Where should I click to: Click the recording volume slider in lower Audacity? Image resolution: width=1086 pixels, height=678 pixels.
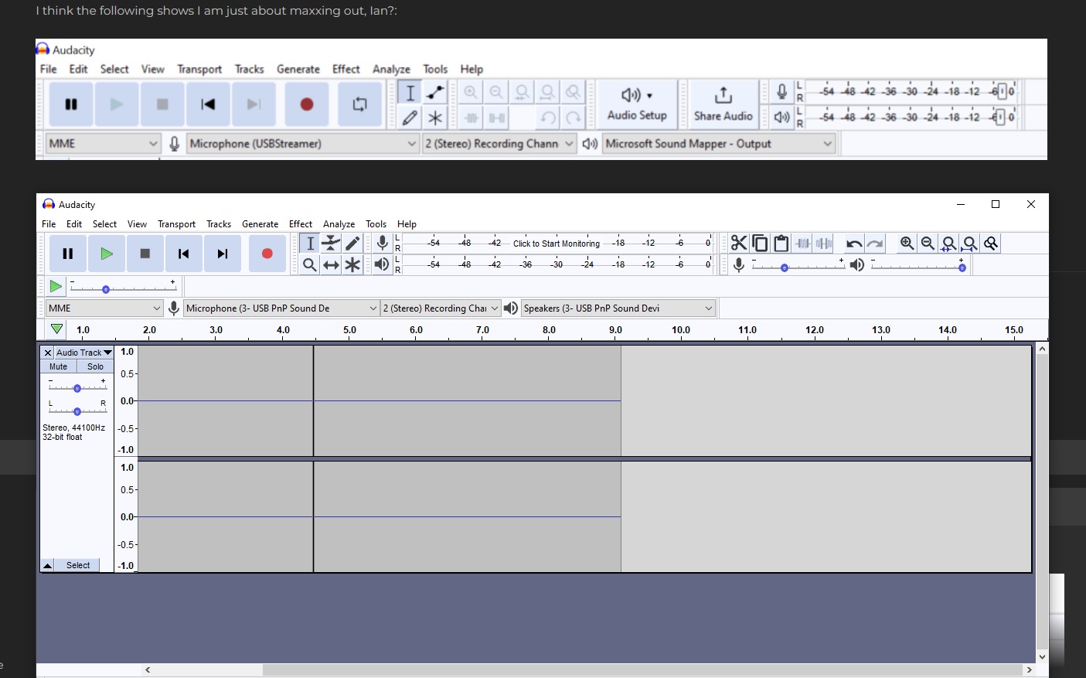[x=798, y=266]
